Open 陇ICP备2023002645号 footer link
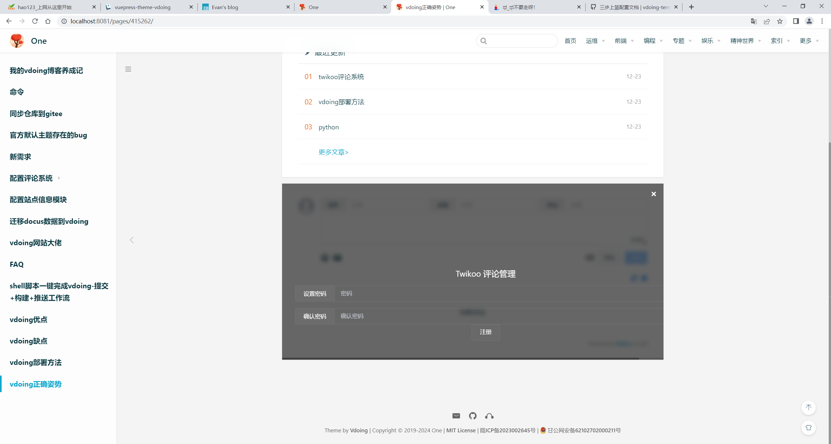The height and width of the screenshot is (444, 831). coord(508,430)
